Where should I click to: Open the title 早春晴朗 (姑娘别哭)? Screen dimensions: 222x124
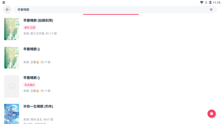(x=38, y=20)
